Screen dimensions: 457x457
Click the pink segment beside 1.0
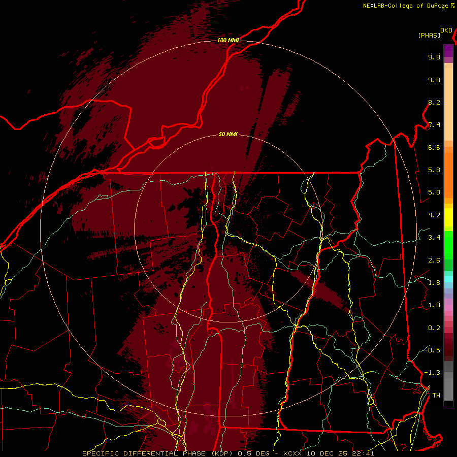(x=448, y=308)
